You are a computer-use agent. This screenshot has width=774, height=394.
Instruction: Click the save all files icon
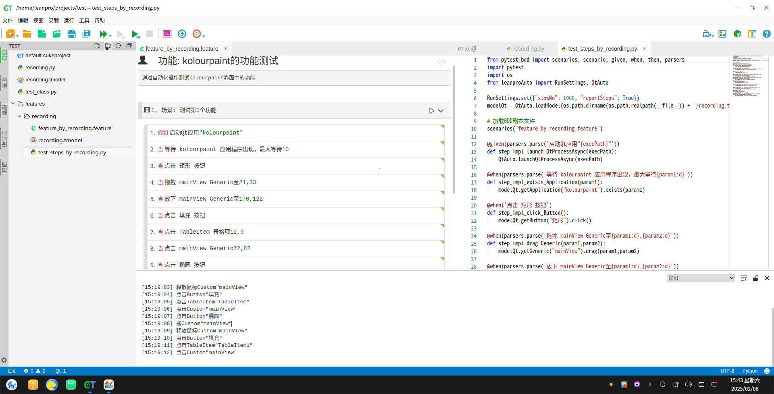(86, 34)
